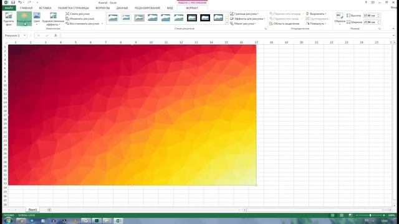Collapse the ribbon with the arrow
This screenshot has width=399, height=224.
click(x=393, y=29)
